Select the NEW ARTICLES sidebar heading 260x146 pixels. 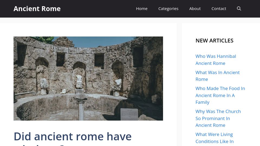point(214,41)
